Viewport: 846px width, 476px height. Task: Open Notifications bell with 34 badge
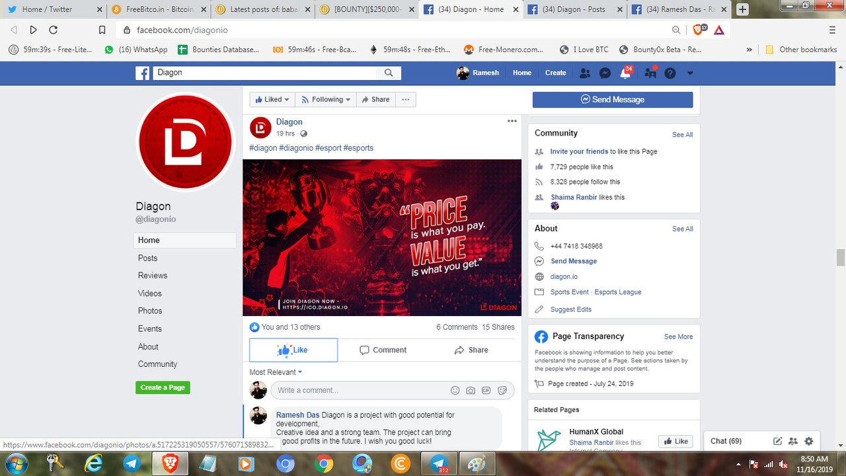(625, 73)
